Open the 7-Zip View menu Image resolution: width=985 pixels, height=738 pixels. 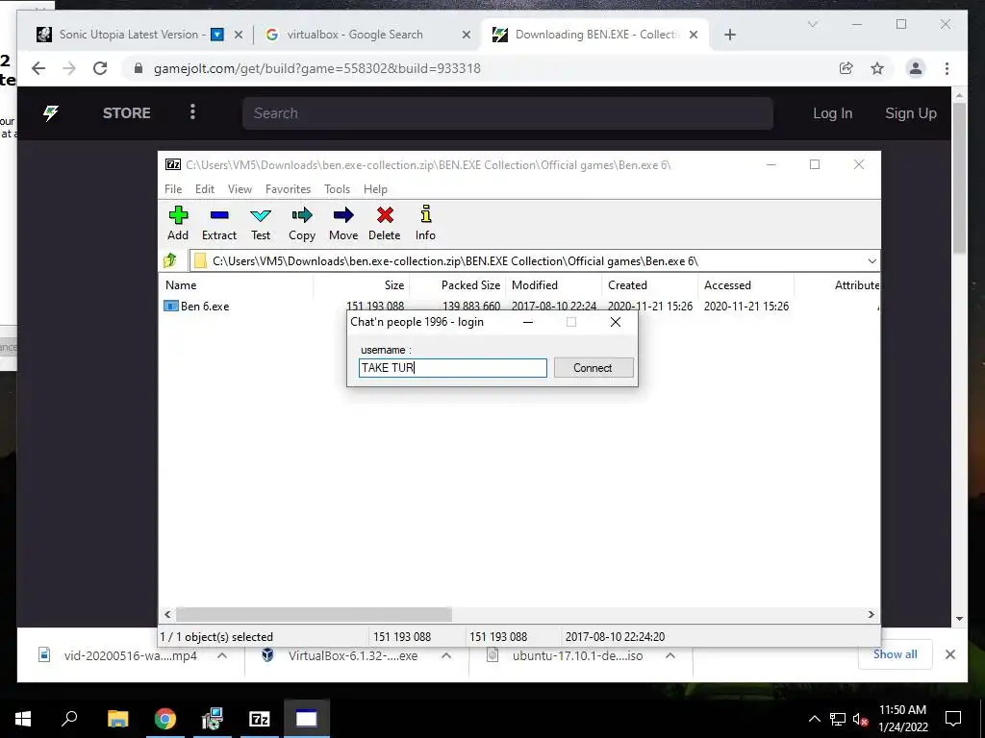click(240, 189)
